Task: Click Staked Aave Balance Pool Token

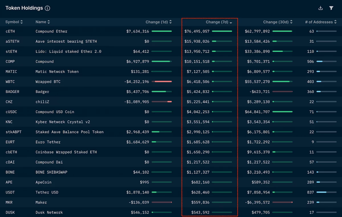Action: [70, 132]
